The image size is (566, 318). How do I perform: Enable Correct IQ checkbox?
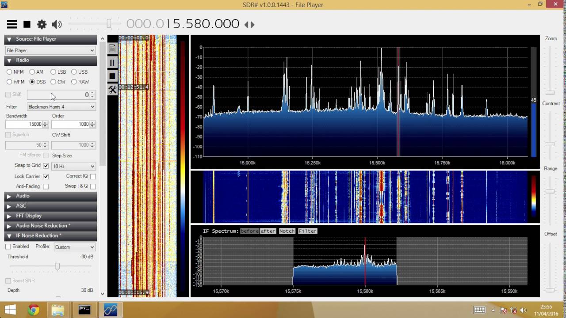coord(93,176)
